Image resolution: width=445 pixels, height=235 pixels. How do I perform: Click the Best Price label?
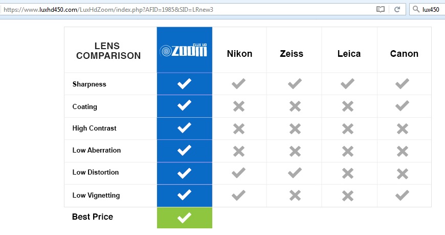coord(93,217)
